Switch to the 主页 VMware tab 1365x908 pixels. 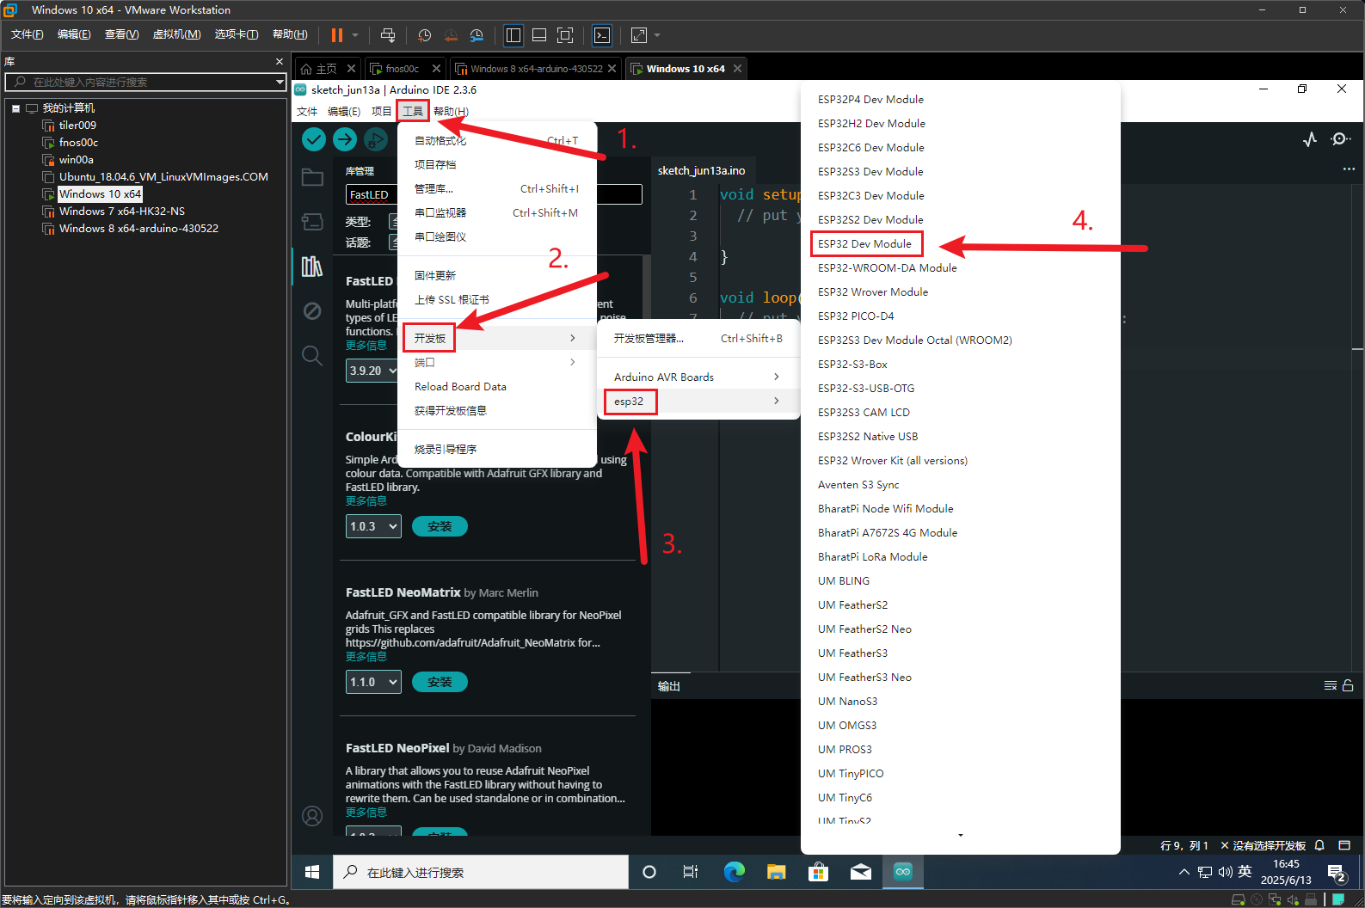328,69
